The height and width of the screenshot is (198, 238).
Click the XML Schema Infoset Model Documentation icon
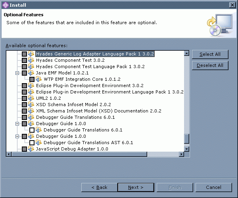(31, 111)
